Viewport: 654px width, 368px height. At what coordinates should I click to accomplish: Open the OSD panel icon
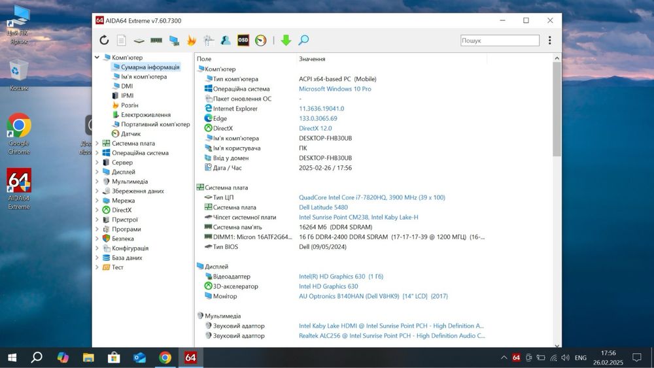[x=243, y=40]
